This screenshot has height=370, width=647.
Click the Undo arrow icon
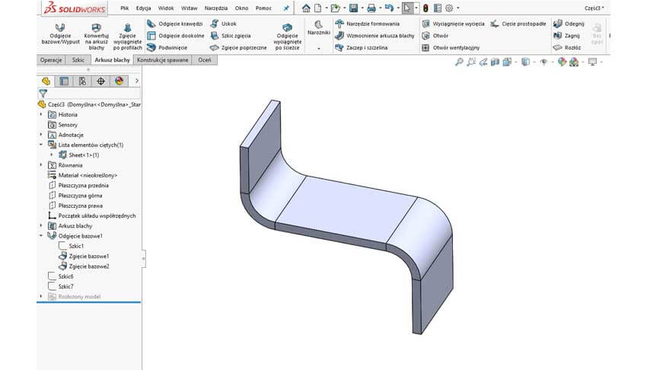pyautogui.click(x=389, y=8)
